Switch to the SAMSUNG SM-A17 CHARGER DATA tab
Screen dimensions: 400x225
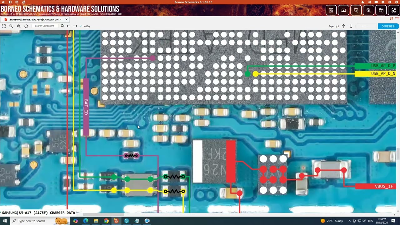(34, 19)
